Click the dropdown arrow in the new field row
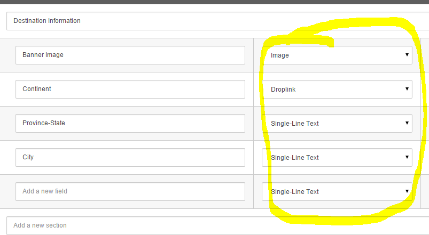Viewport: 429px width, 235px height. (x=407, y=191)
